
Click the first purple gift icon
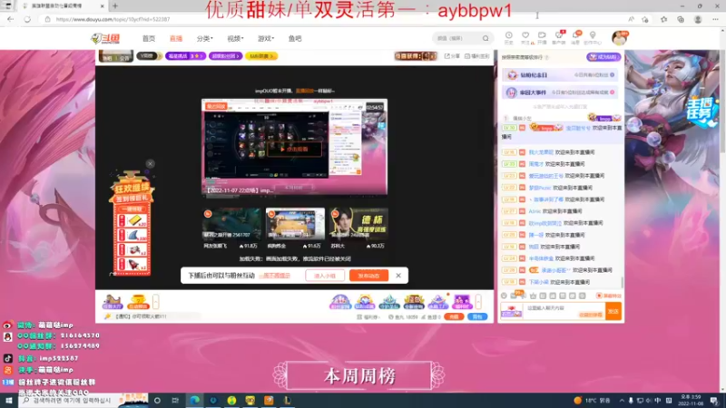pos(339,302)
